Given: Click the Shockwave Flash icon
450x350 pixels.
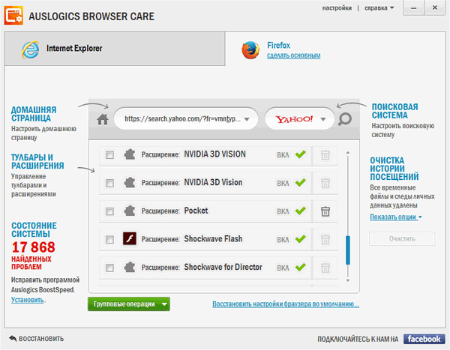Looking at the screenshot, I should tap(130, 238).
